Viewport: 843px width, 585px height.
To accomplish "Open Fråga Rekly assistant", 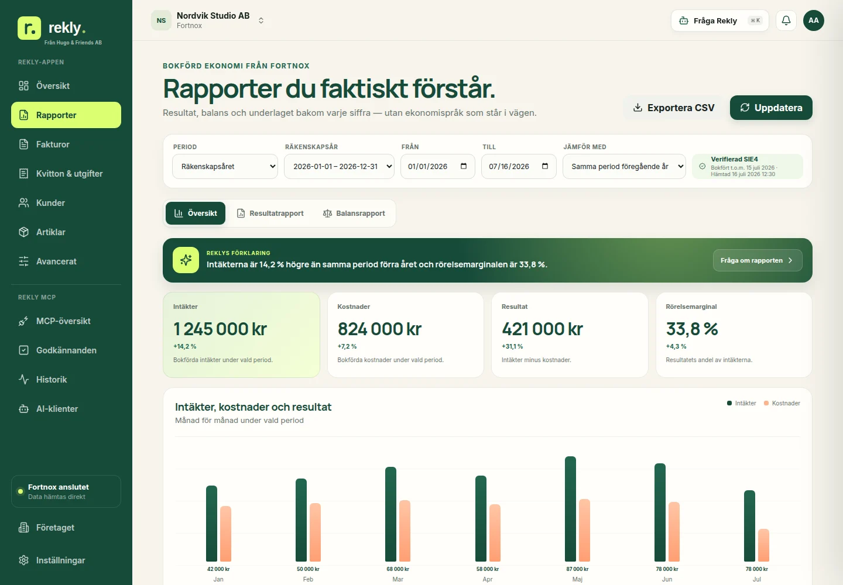I will coord(719,20).
